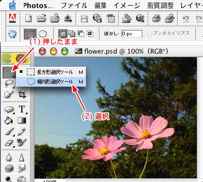Open the 編集 menu

click(x=100, y=6)
